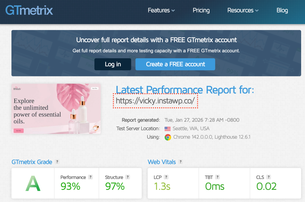Click the US flag next to Seattle location

pyautogui.click(x=167, y=129)
